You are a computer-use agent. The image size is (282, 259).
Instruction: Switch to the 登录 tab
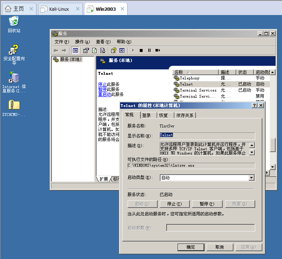coord(147,115)
